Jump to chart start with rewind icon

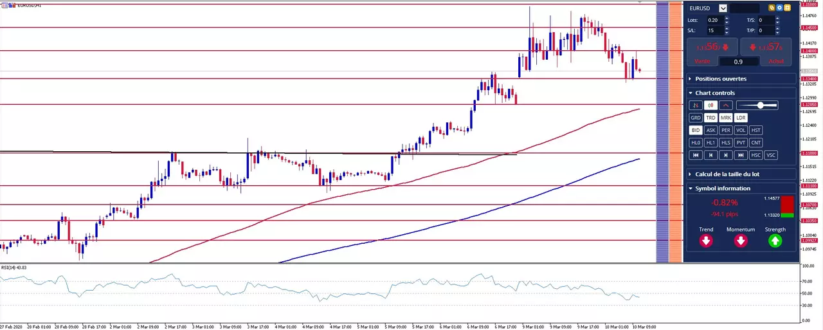(x=696, y=155)
